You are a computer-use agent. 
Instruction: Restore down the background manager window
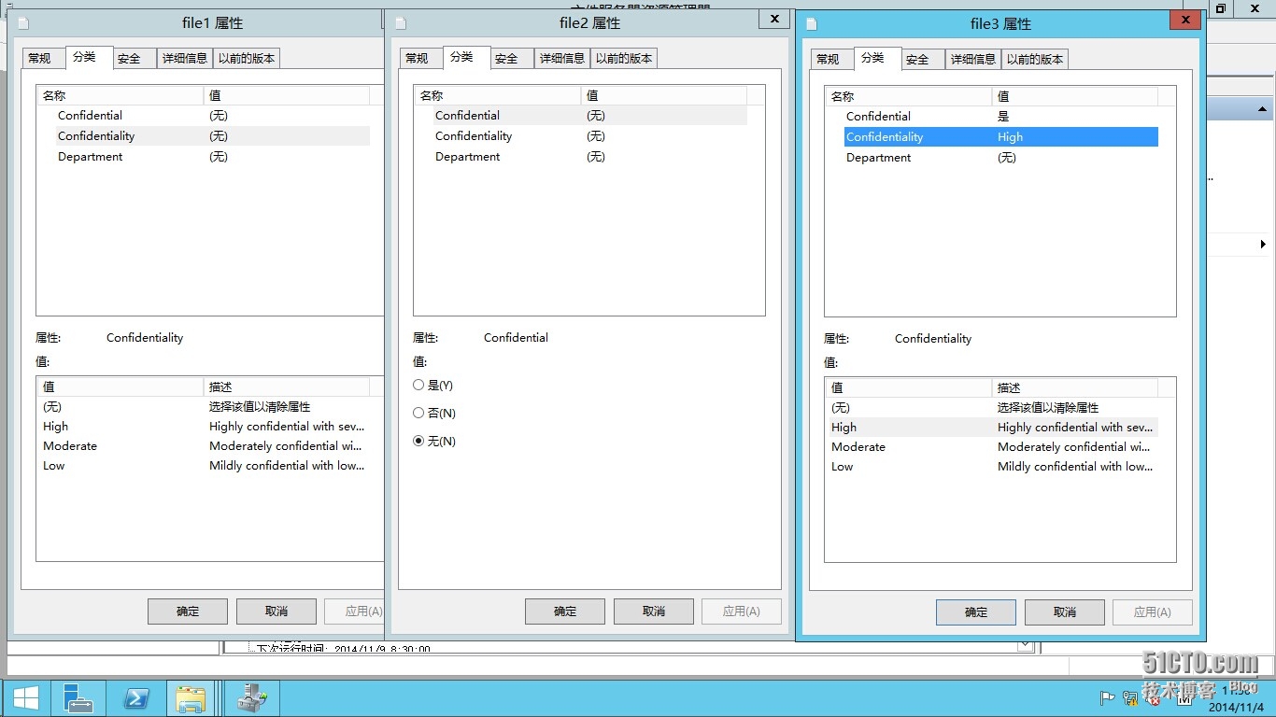click(1220, 8)
